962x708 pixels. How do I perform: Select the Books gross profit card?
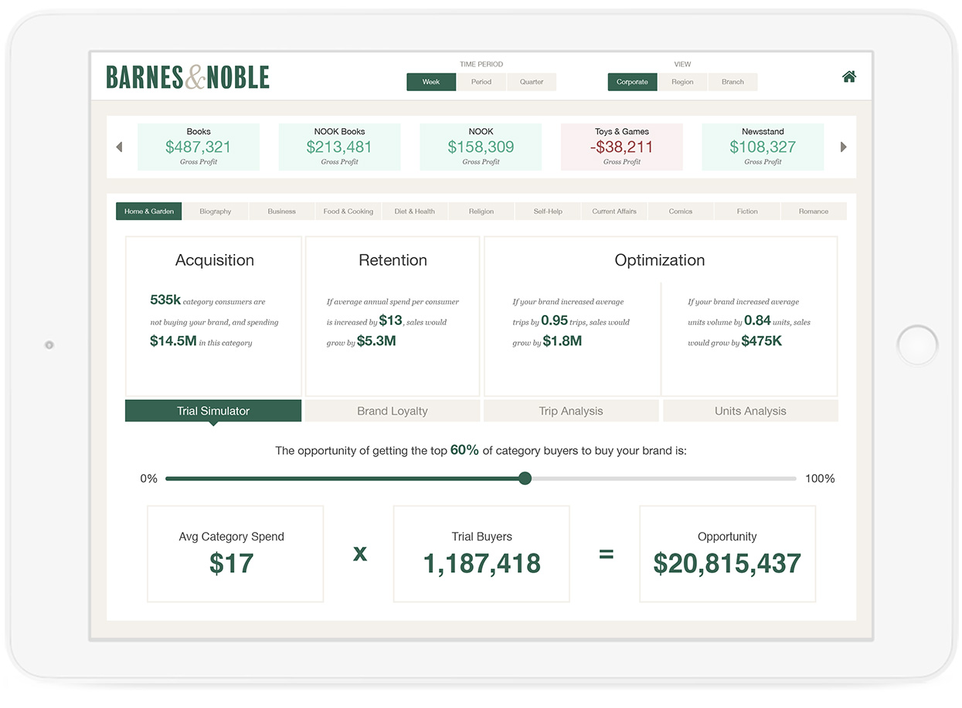click(199, 147)
